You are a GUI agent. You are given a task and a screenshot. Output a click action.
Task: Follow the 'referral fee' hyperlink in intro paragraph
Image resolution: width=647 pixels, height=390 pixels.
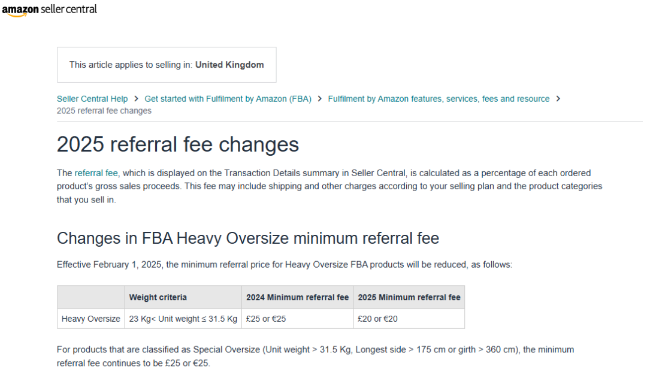pos(96,173)
